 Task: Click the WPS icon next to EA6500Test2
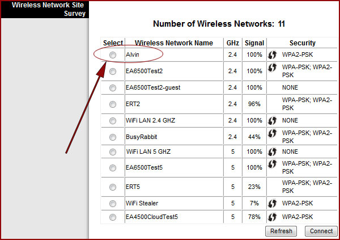[272, 69]
